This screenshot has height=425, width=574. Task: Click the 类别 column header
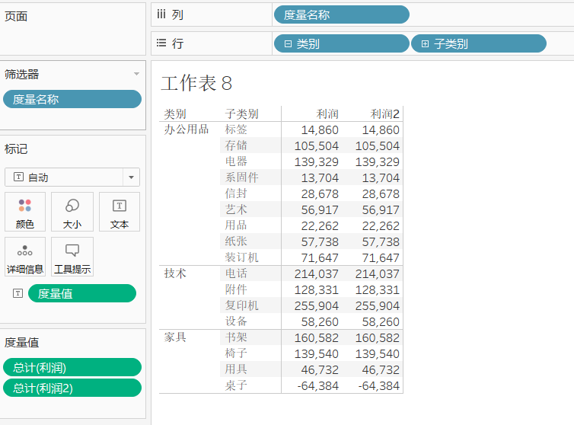point(175,114)
